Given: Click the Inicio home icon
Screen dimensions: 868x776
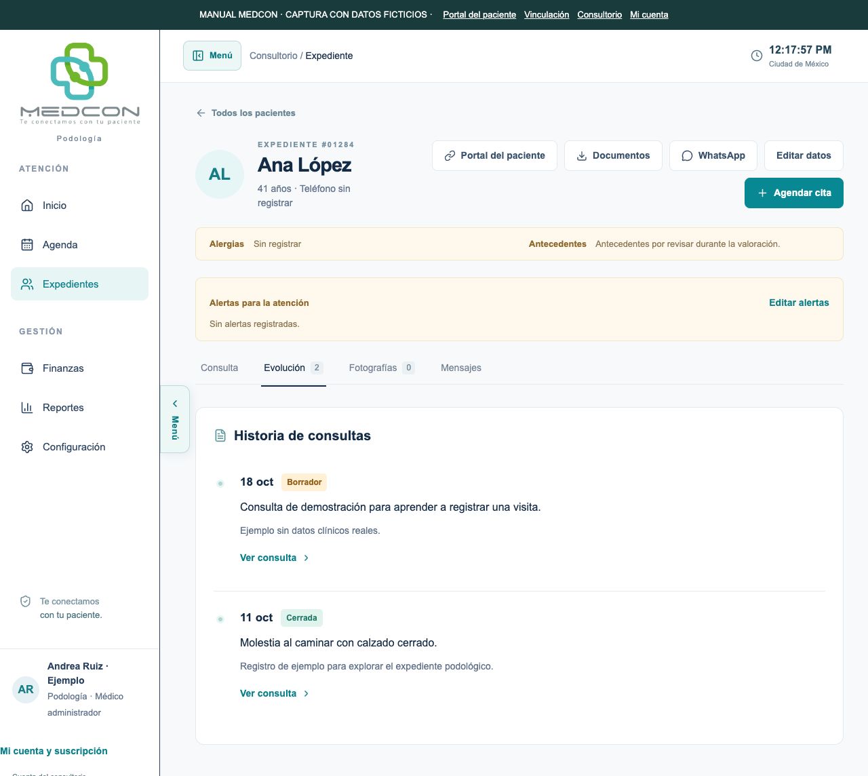Looking at the screenshot, I should point(27,206).
